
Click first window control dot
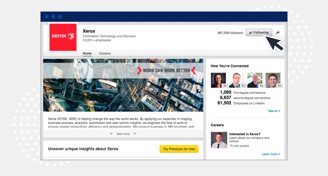(x=47, y=17)
